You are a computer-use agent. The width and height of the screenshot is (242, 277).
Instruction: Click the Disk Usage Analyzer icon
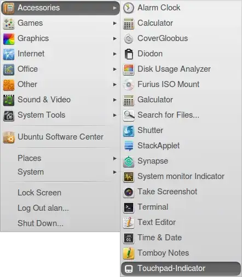[129, 70]
